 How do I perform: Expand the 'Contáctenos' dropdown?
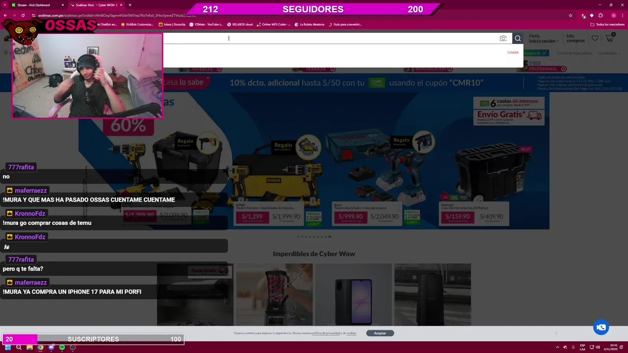[x=609, y=53]
